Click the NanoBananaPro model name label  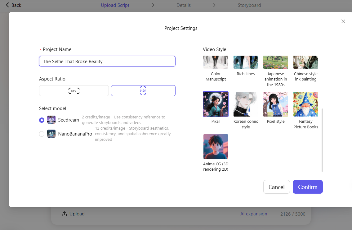pos(75,134)
